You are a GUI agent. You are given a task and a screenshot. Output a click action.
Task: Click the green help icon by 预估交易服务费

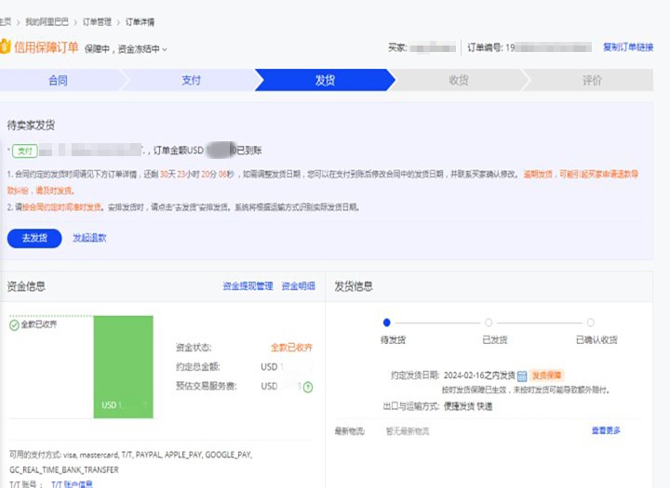[308, 387]
